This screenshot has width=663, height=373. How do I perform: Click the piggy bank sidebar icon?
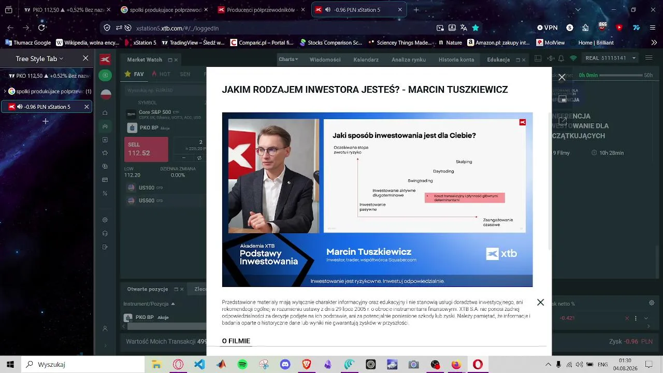[105, 153]
